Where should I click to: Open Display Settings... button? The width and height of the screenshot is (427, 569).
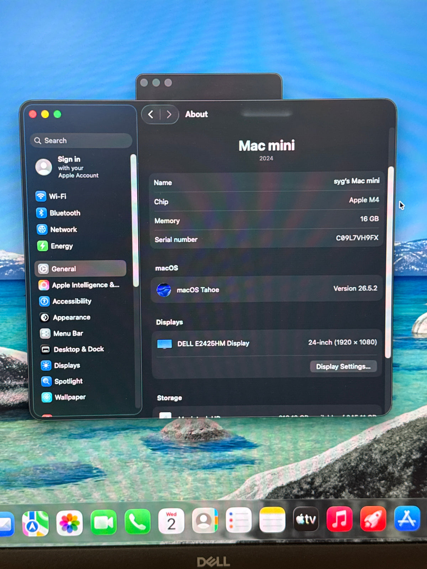(x=343, y=366)
